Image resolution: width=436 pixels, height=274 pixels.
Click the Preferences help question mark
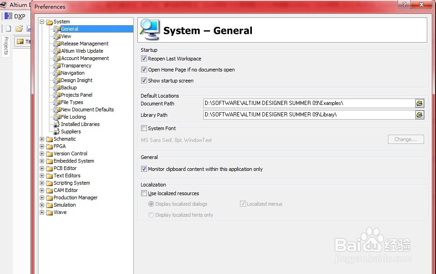pos(404,5)
